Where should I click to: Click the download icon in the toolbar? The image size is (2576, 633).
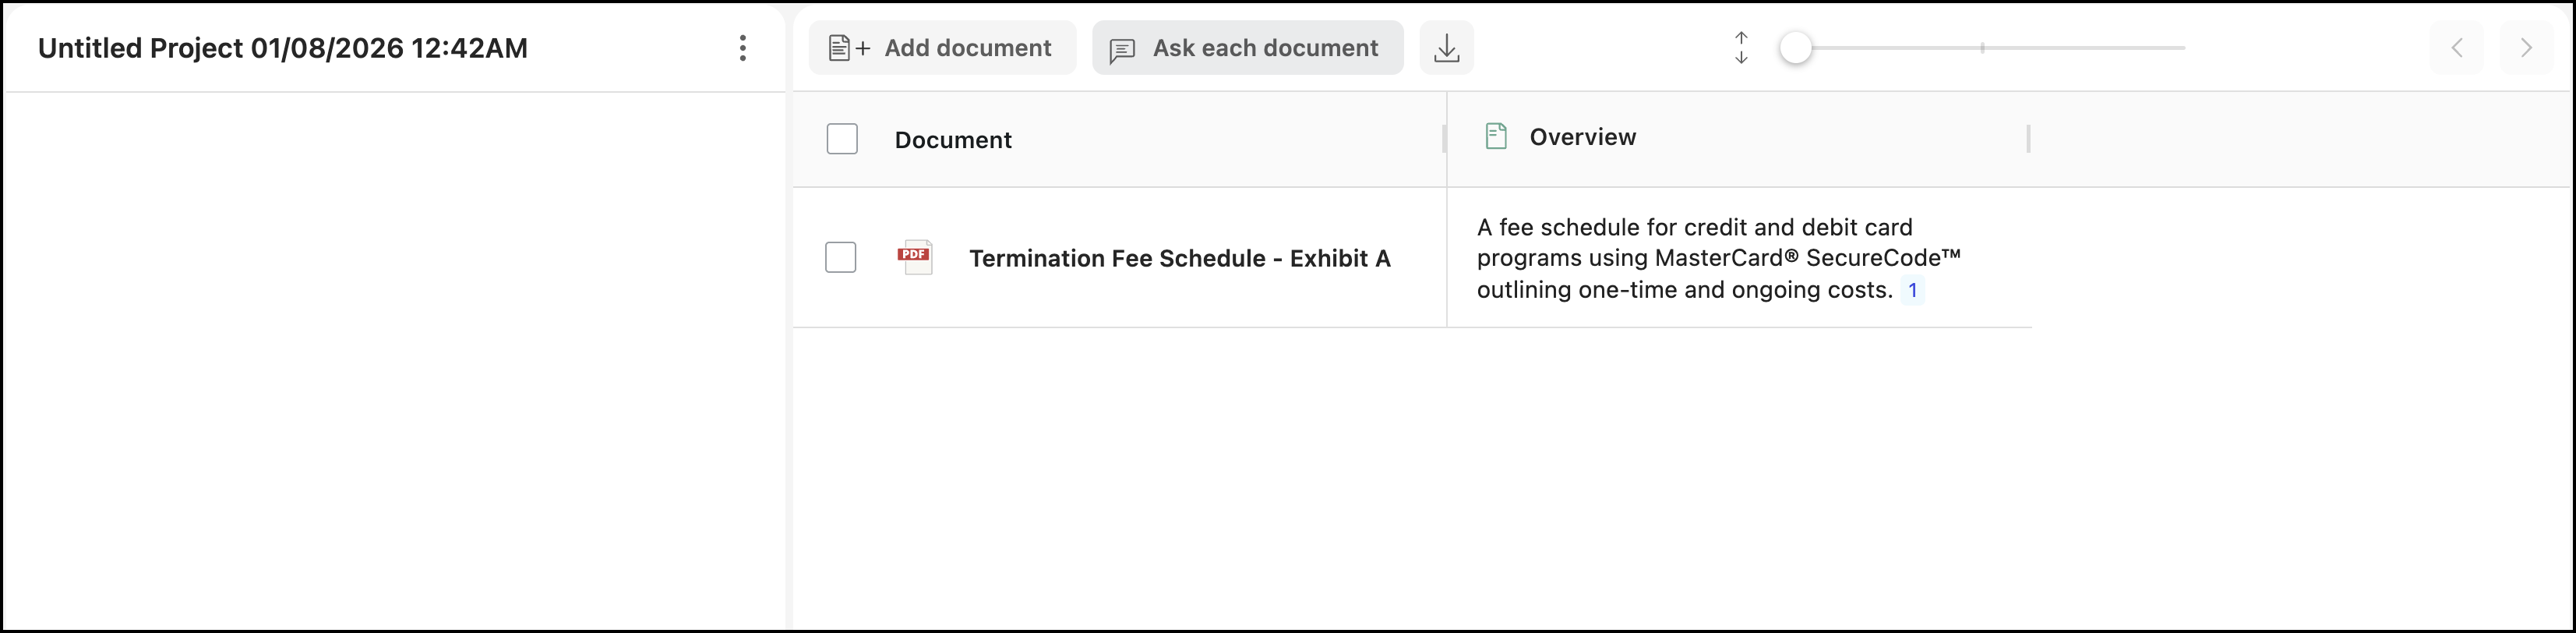[x=1446, y=48]
